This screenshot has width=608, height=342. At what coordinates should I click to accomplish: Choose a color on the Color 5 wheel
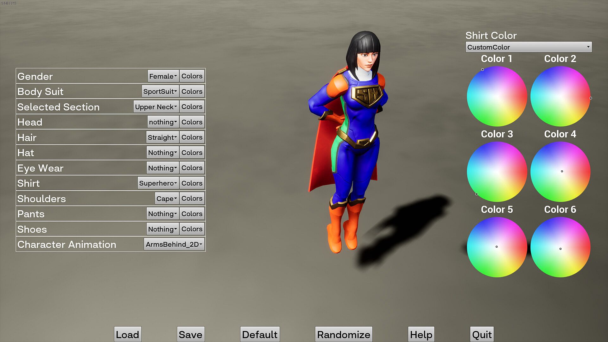coord(497,247)
